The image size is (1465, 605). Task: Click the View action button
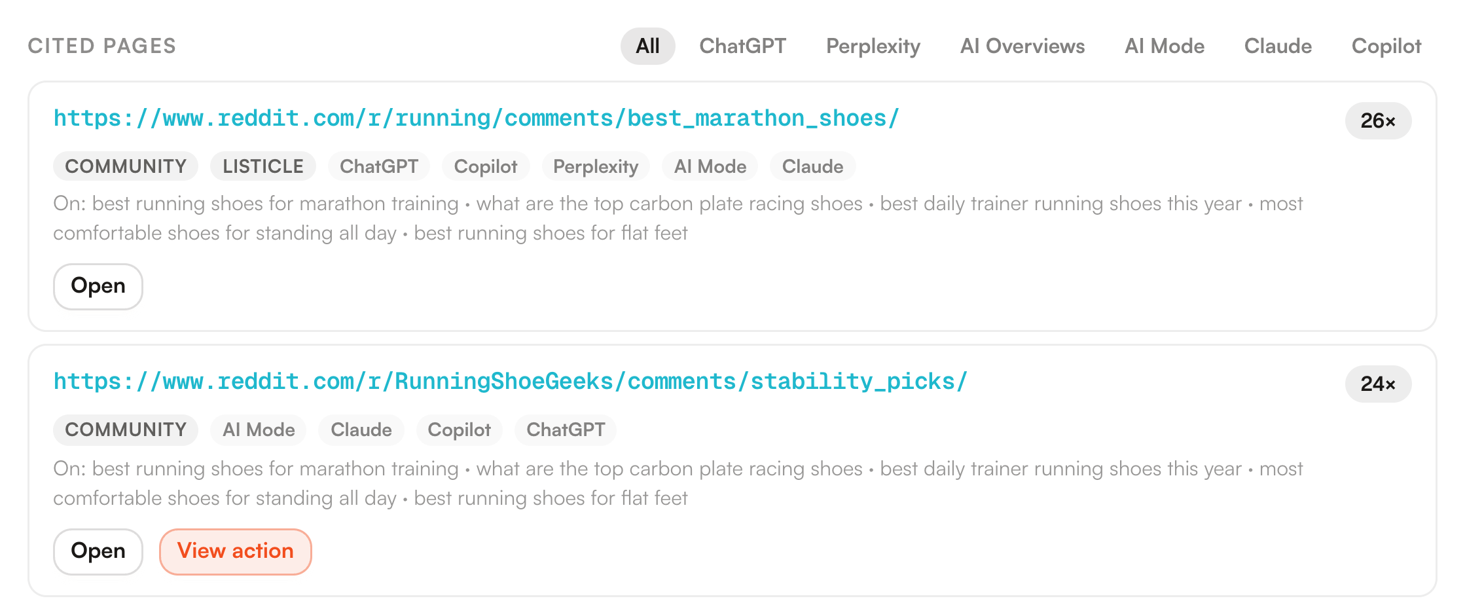[x=236, y=551]
